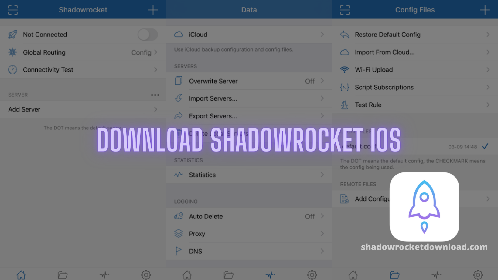Expand DNS row chevron

point(322,251)
